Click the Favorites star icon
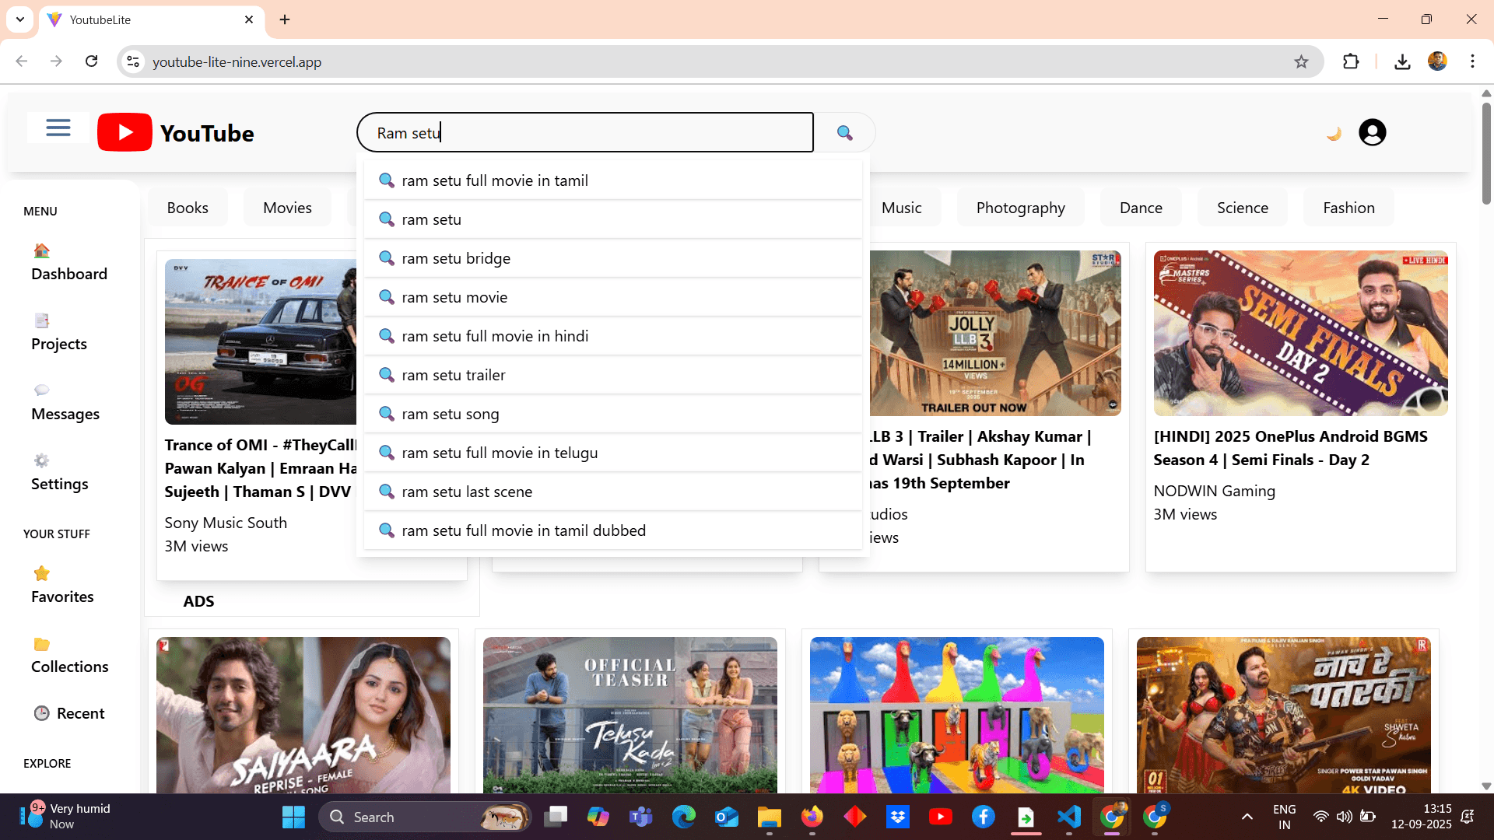Viewport: 1494px width, 840px height. pyautogui.click(x=42, y=573)
